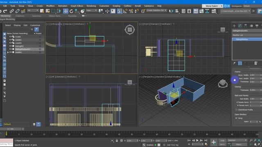Open the Curve Editor icon
This screenshot has width=262, height=147.
coord(201,11)
